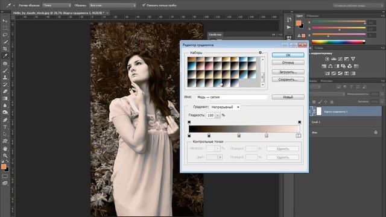Reset default foreground/background colors
The height and width of the screenshot is (217, 386).
pyautogui.click(x=2, y=162)
